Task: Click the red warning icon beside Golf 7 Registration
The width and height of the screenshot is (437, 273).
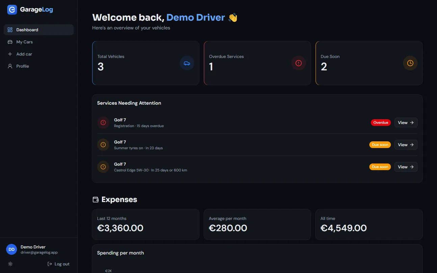Action: 103,122
